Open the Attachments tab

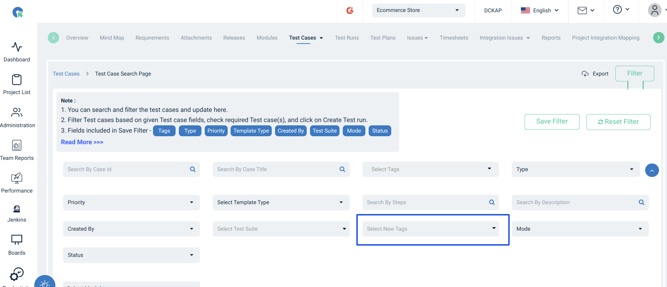[196, 38]
